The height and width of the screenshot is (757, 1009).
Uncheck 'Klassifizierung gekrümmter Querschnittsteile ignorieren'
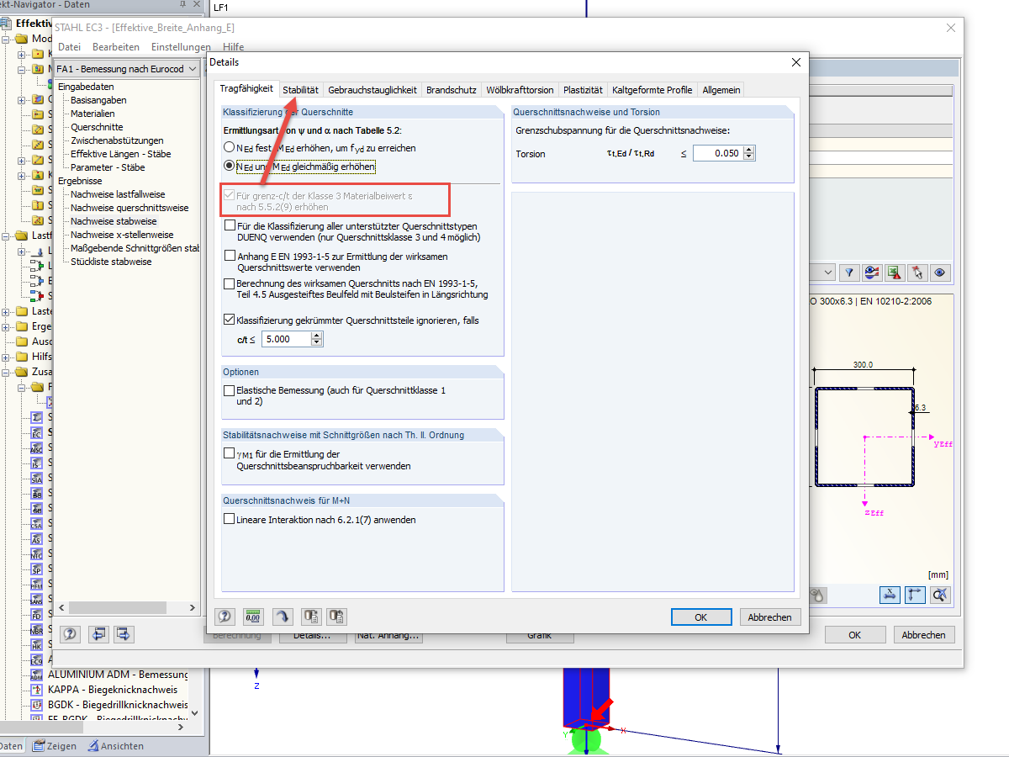(x=230, y=320)
